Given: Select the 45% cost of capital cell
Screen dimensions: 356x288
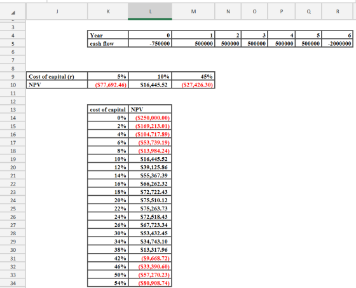Looking at the screenshot, I should (x=193, y=76).
